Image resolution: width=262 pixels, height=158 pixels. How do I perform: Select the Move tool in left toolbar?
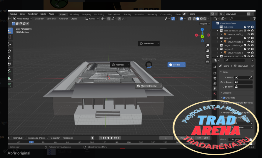(x=9, y=44)
